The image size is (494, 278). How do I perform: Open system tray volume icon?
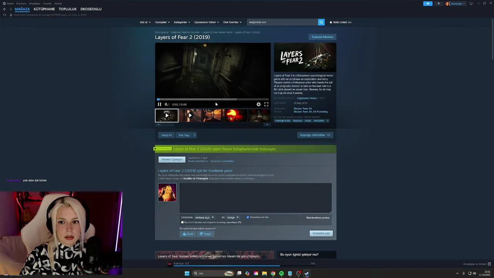tap(474, 273)
